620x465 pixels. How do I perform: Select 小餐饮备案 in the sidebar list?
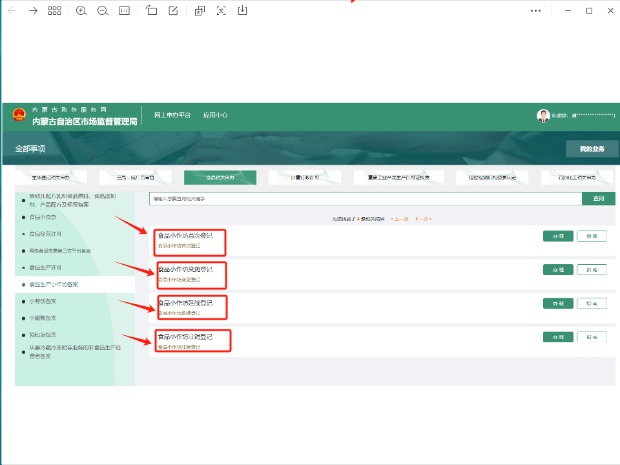(x=43, y=301)
